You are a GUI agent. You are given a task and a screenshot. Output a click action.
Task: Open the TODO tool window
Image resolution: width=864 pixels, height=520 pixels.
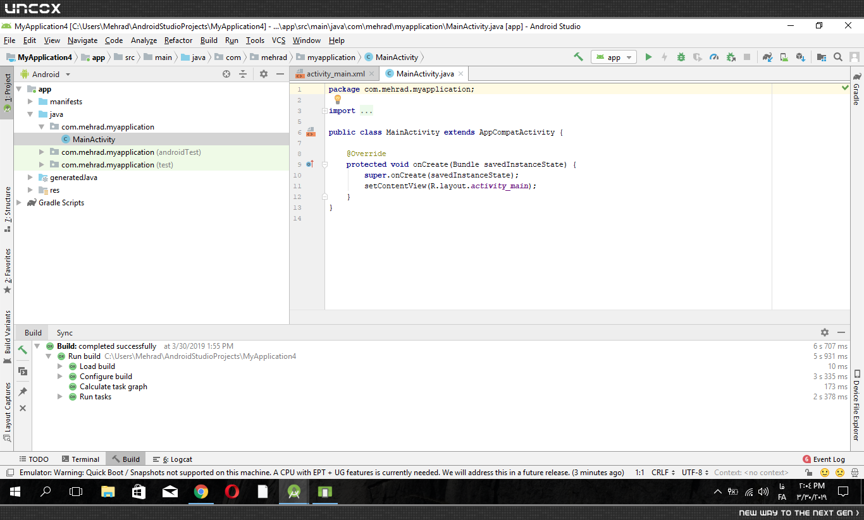(x=34, y=459)
